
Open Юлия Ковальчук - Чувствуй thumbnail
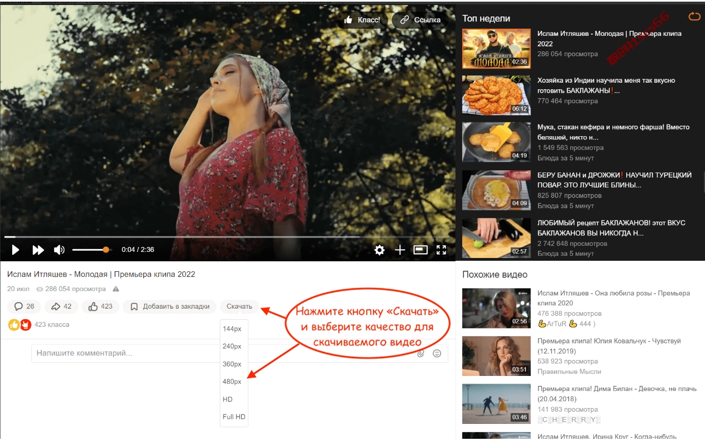pos(496,357)
